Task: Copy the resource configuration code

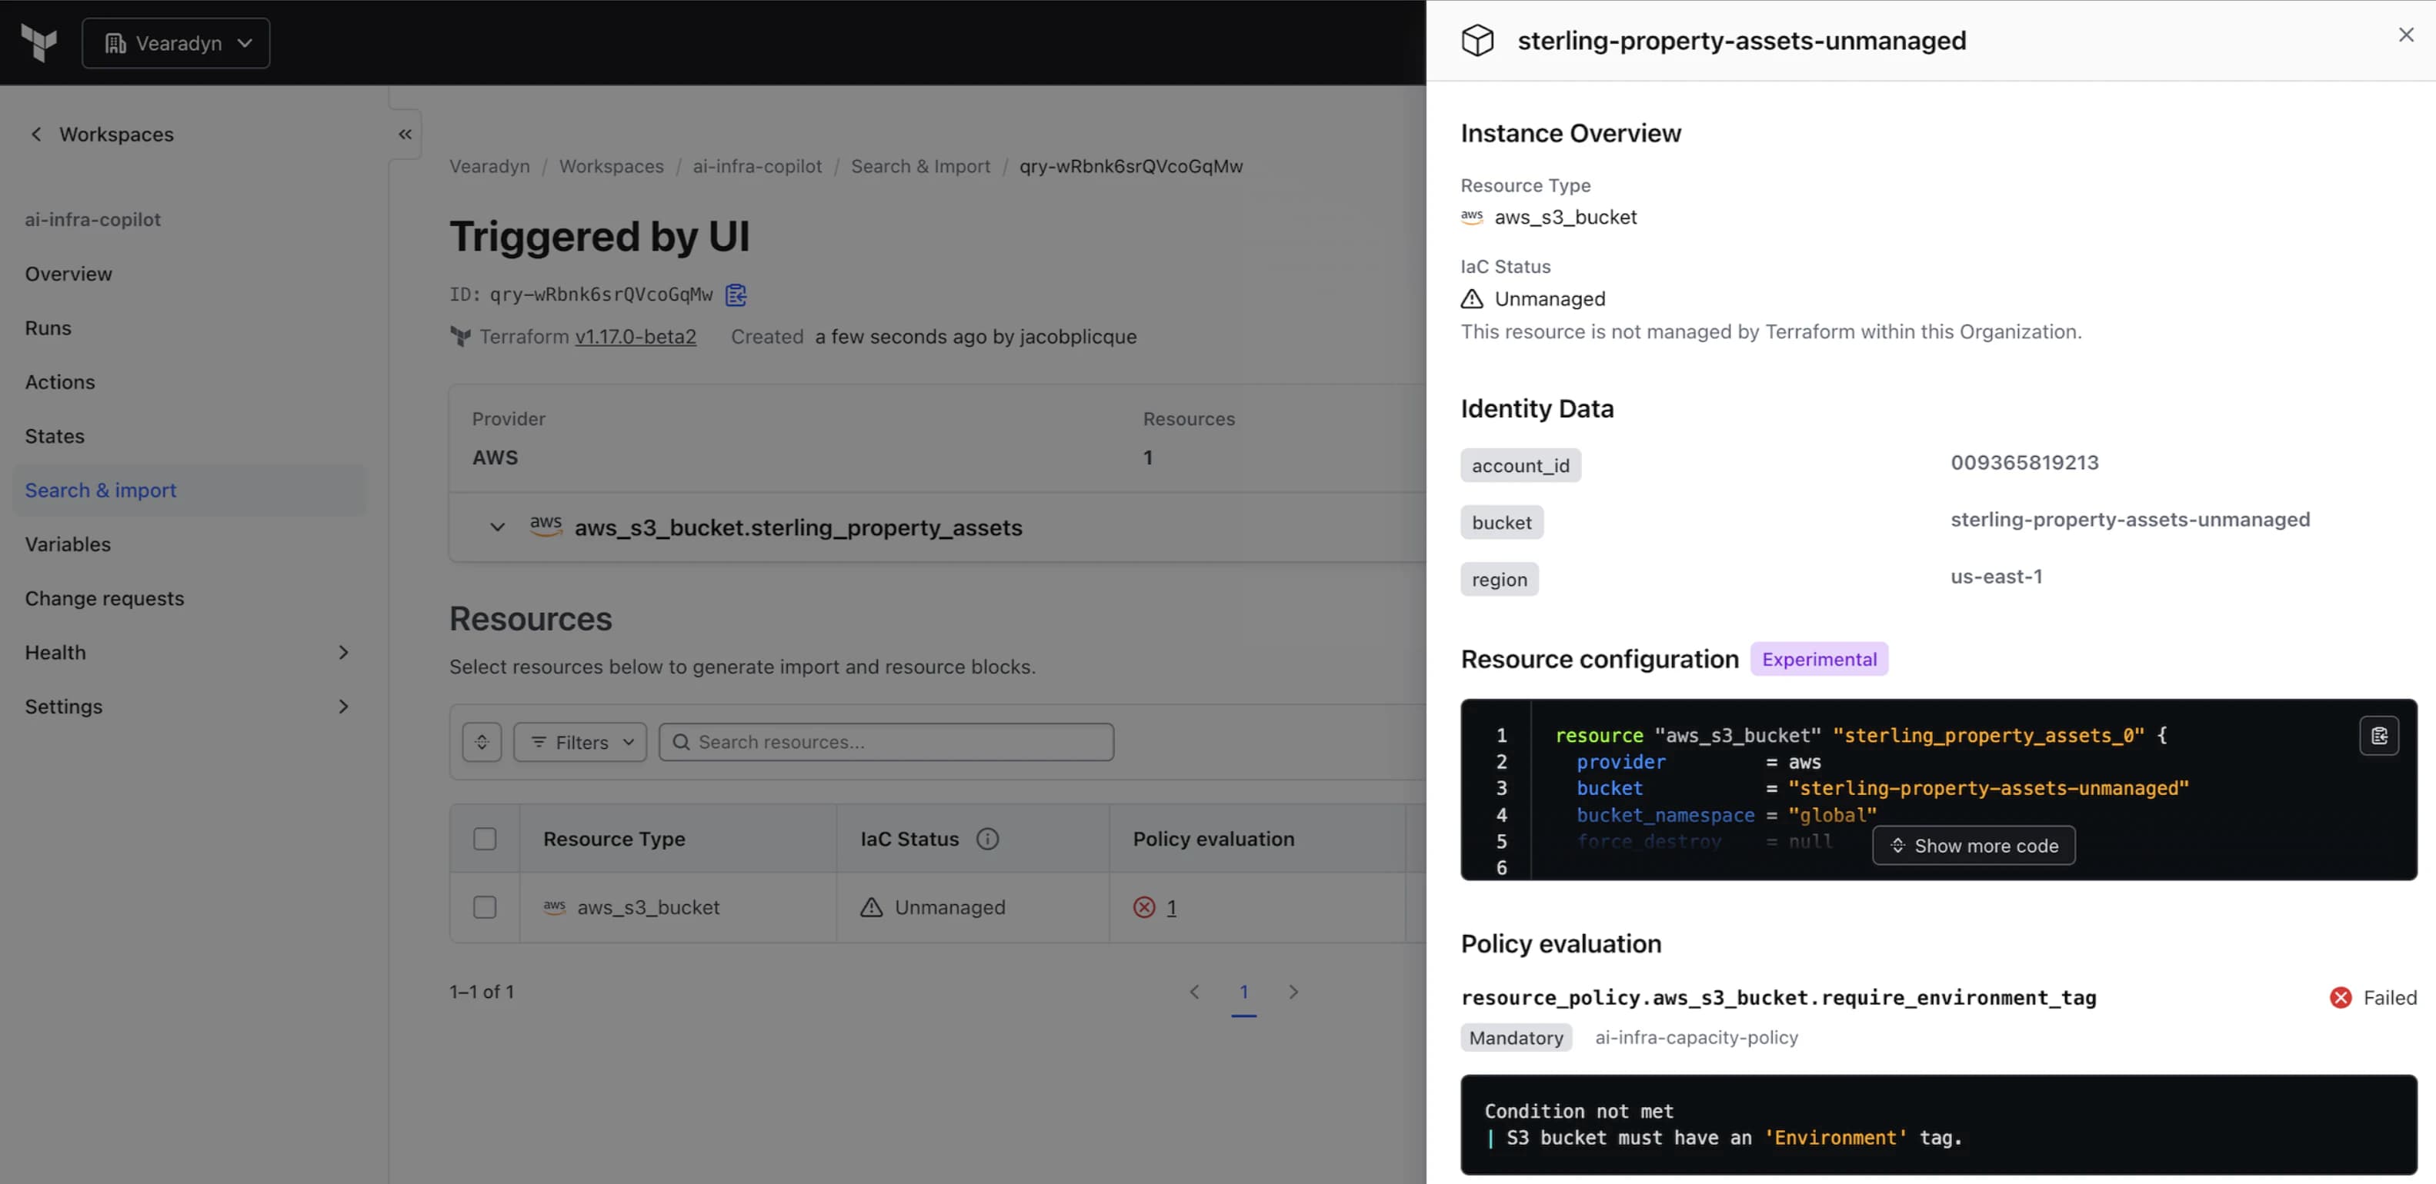Action: [2379, 736]
